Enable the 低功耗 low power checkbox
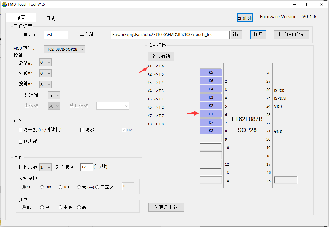This screenshot has height=227, width=329. [21, 142]
